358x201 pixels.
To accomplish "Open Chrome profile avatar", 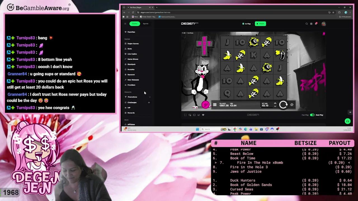I will click(346, 12).
